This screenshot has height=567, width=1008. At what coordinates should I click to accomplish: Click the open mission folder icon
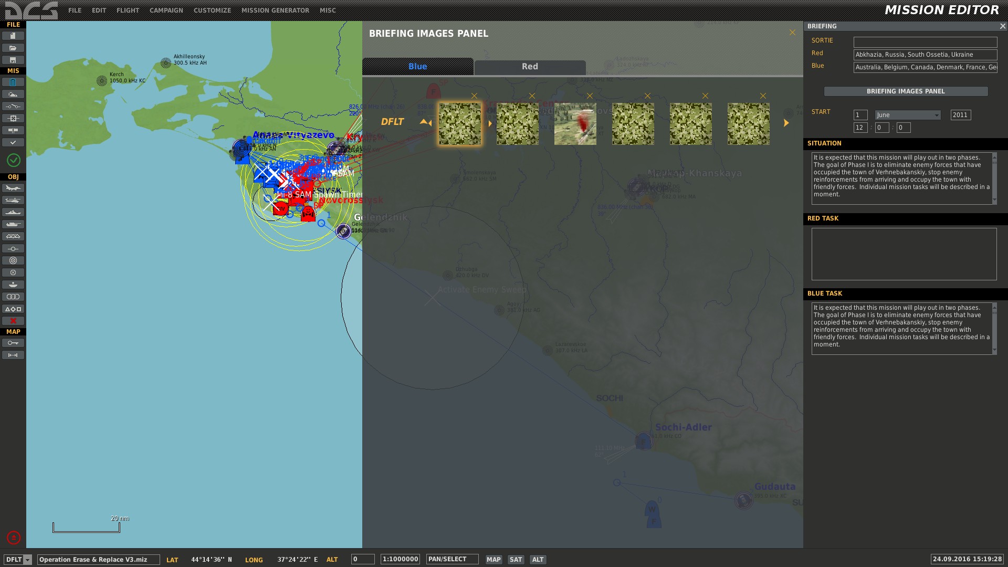point(13,48)
